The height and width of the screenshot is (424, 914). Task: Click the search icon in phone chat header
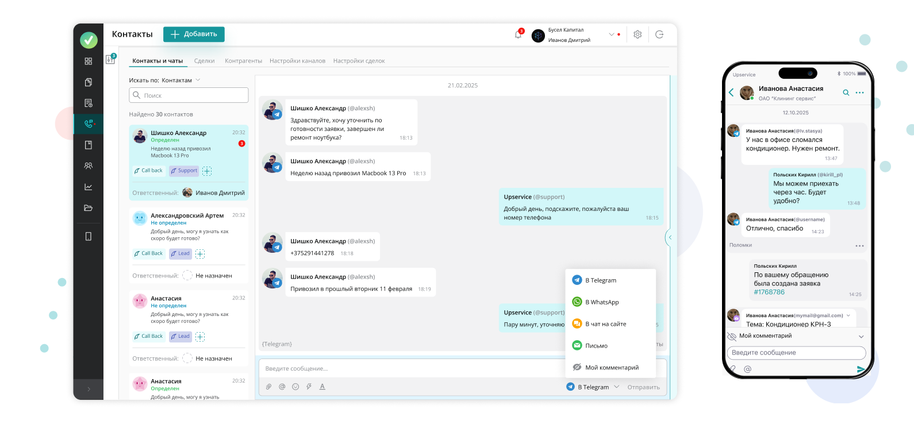[x=846, y=92]
